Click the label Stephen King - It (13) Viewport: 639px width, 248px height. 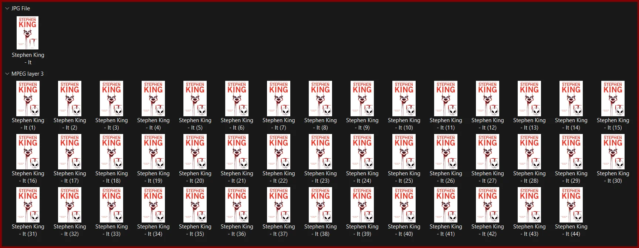[529, 124]
